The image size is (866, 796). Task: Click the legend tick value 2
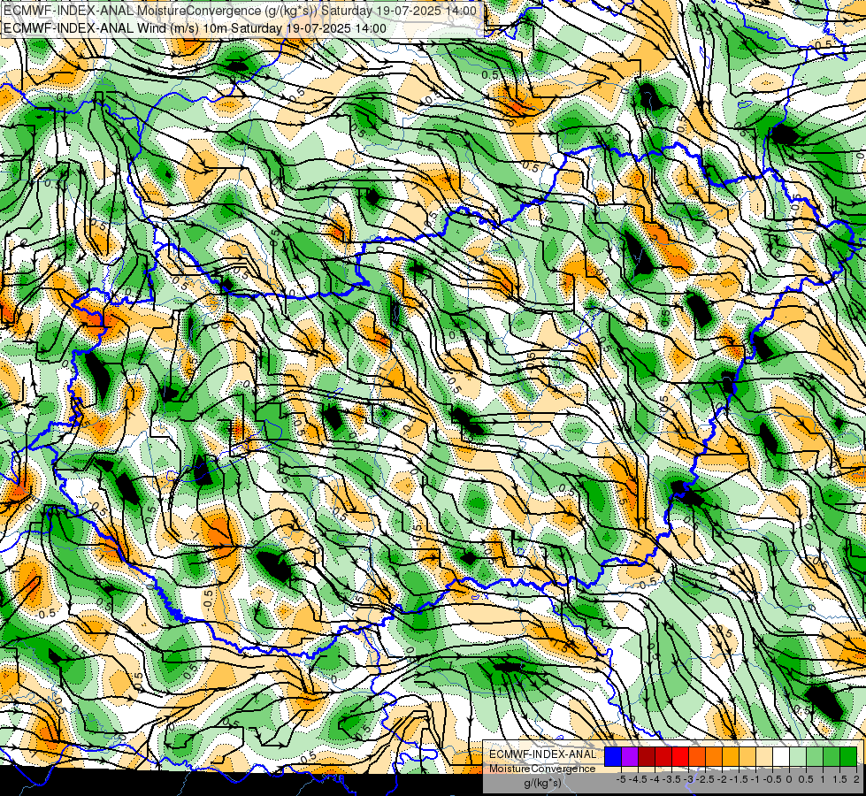(856, 779)
